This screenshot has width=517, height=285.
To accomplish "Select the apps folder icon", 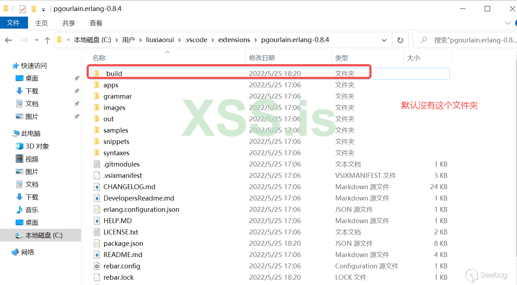I will point(97,85).
